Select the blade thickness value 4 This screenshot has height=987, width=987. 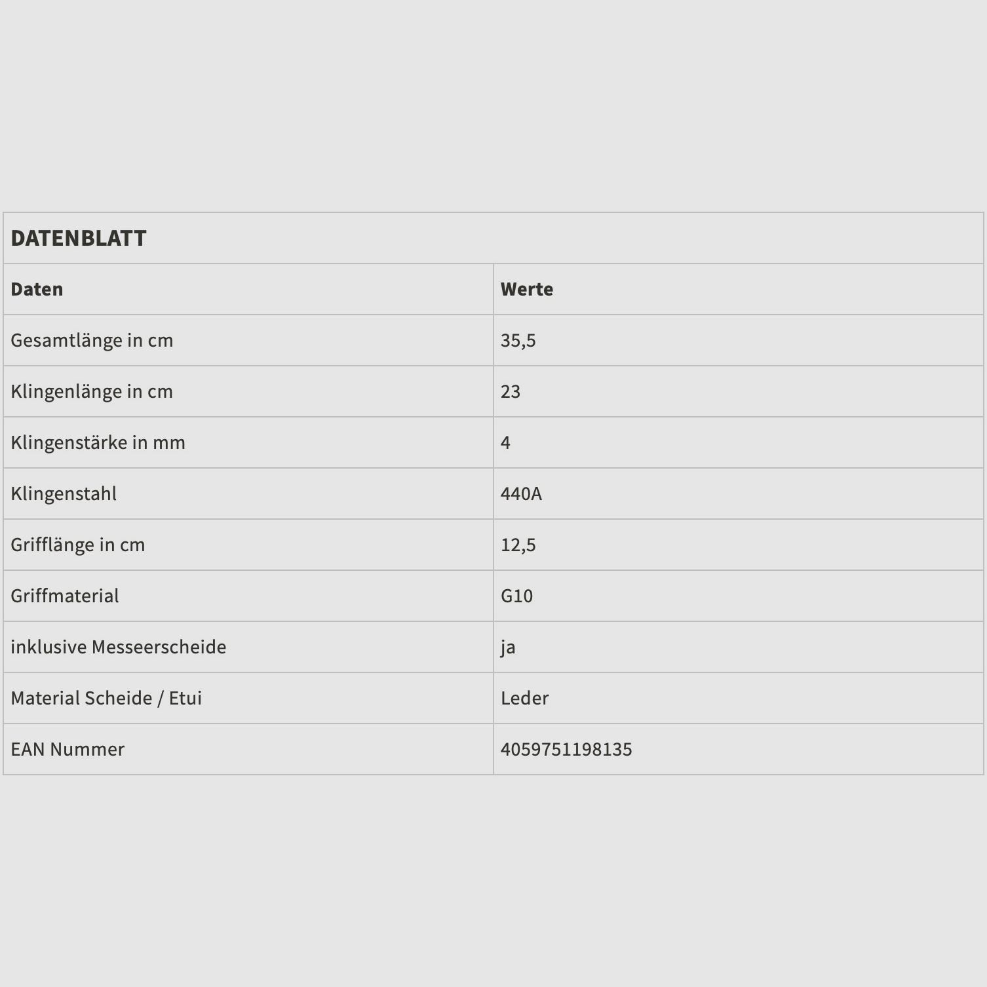[x=505, y=442]
